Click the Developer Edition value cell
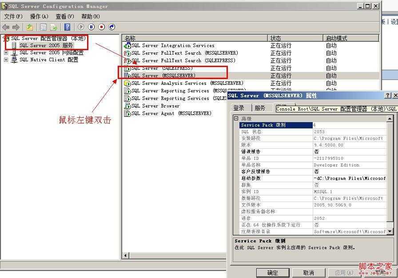 point(350,165)
